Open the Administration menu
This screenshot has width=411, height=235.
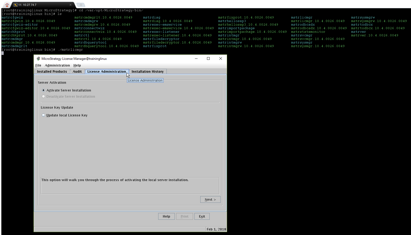pyautogui.click(x=57, y=65)
